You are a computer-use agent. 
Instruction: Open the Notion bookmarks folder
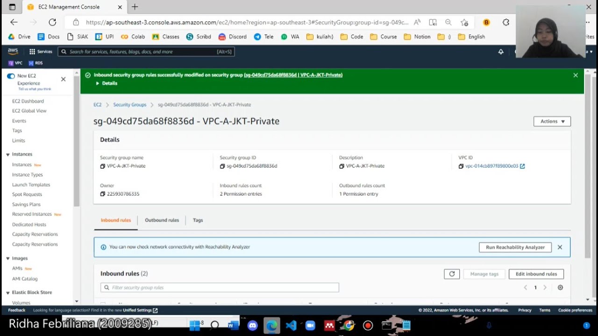(417, 36)
